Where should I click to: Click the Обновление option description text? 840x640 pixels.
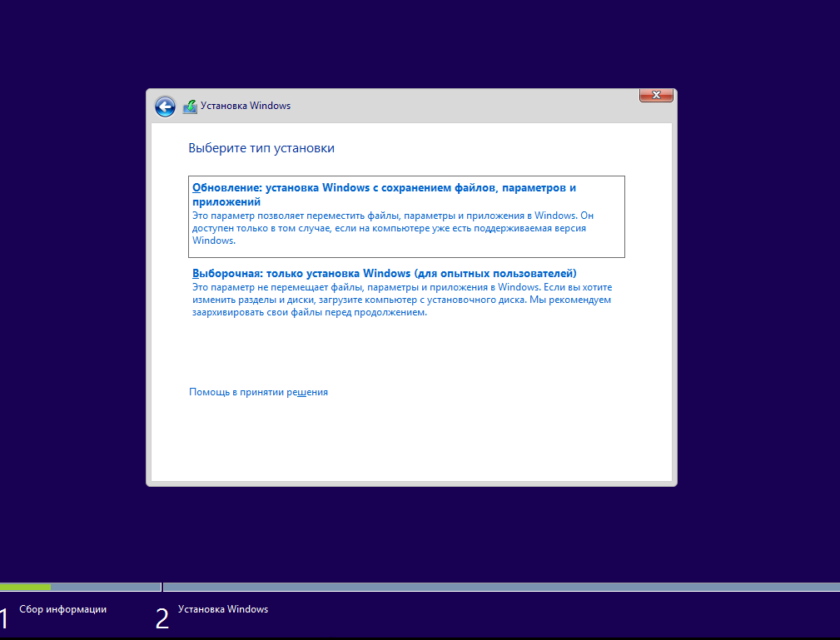(x=392, y=228)
